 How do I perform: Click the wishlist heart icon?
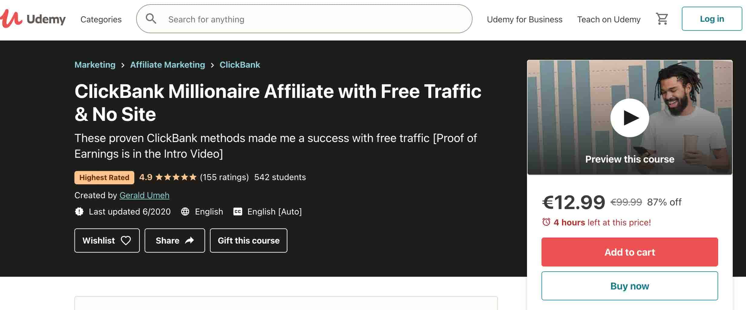(126, 241)
